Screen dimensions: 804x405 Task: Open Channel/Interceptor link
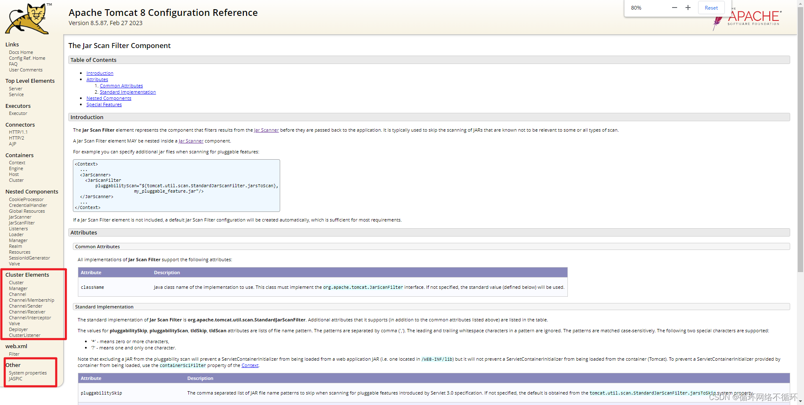pyautogui.click(x=30, y=318)
